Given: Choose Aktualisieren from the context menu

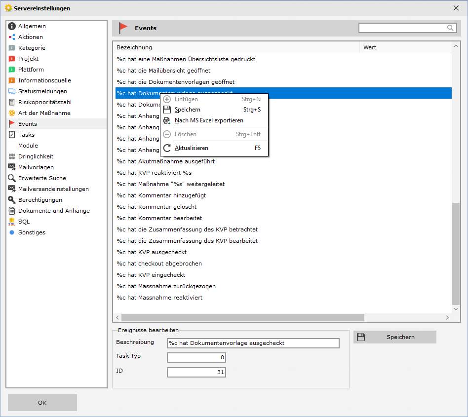Looking at the screenshot, I should [214, 148].
